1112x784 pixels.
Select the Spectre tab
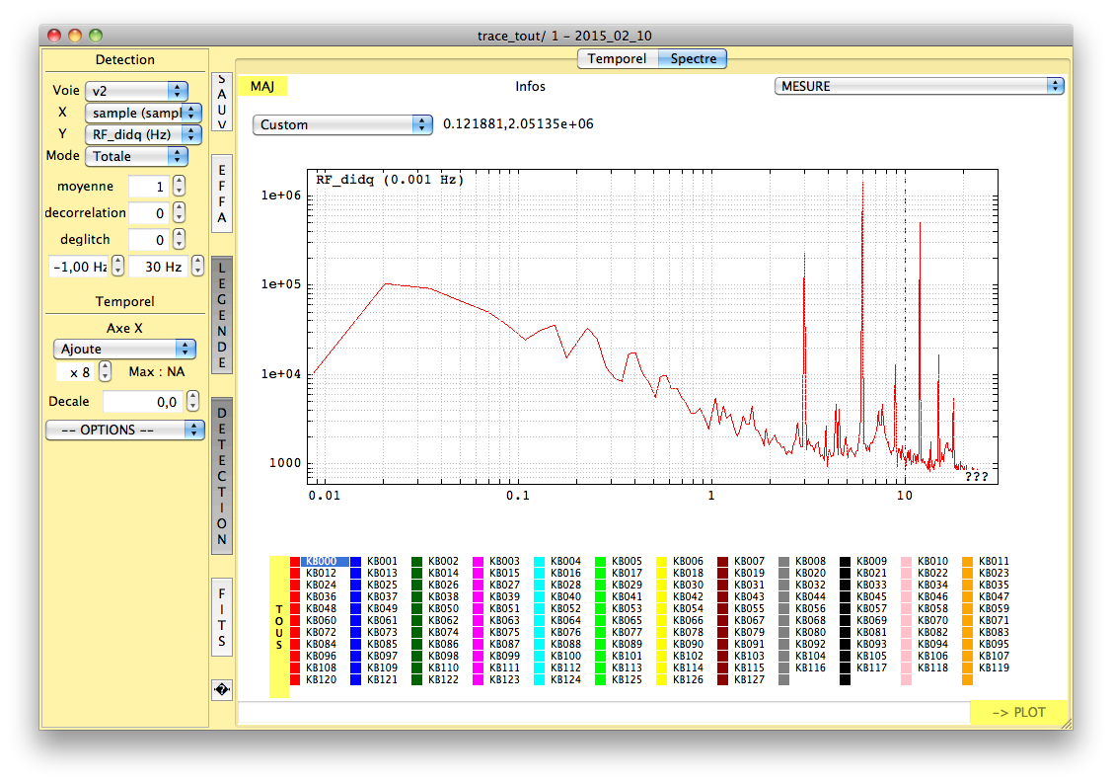[x=694, y=59]
